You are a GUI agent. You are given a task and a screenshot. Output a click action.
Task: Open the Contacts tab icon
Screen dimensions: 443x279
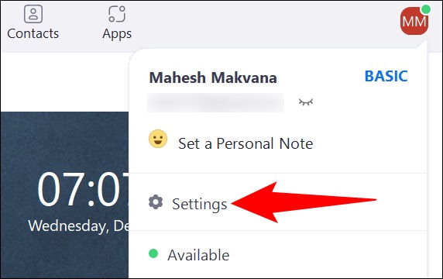(x=33, y=14)
